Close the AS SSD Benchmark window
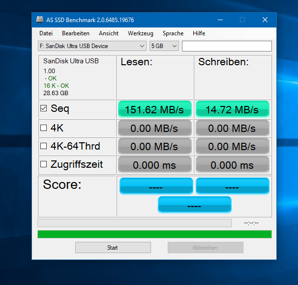The height and width of the screenshot is (285, 298). pos(265,20)
